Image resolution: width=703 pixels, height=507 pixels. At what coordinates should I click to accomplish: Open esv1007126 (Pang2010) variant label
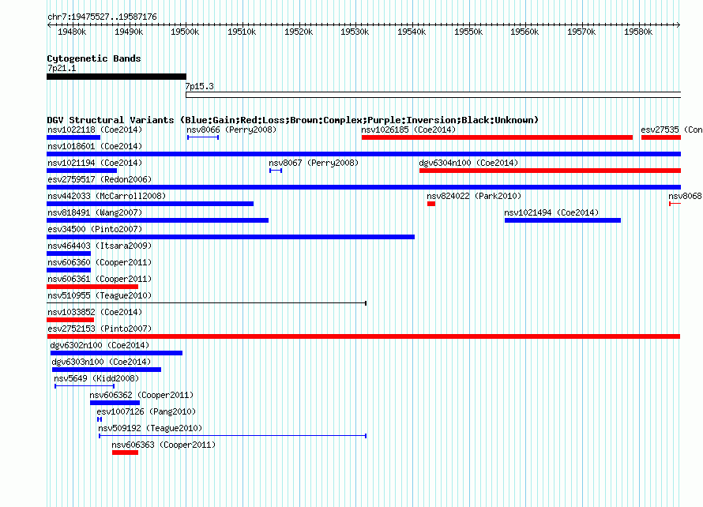[x=146, y=411]
